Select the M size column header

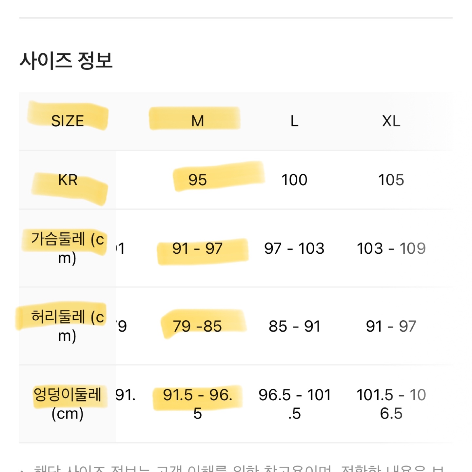click(198, 121)
